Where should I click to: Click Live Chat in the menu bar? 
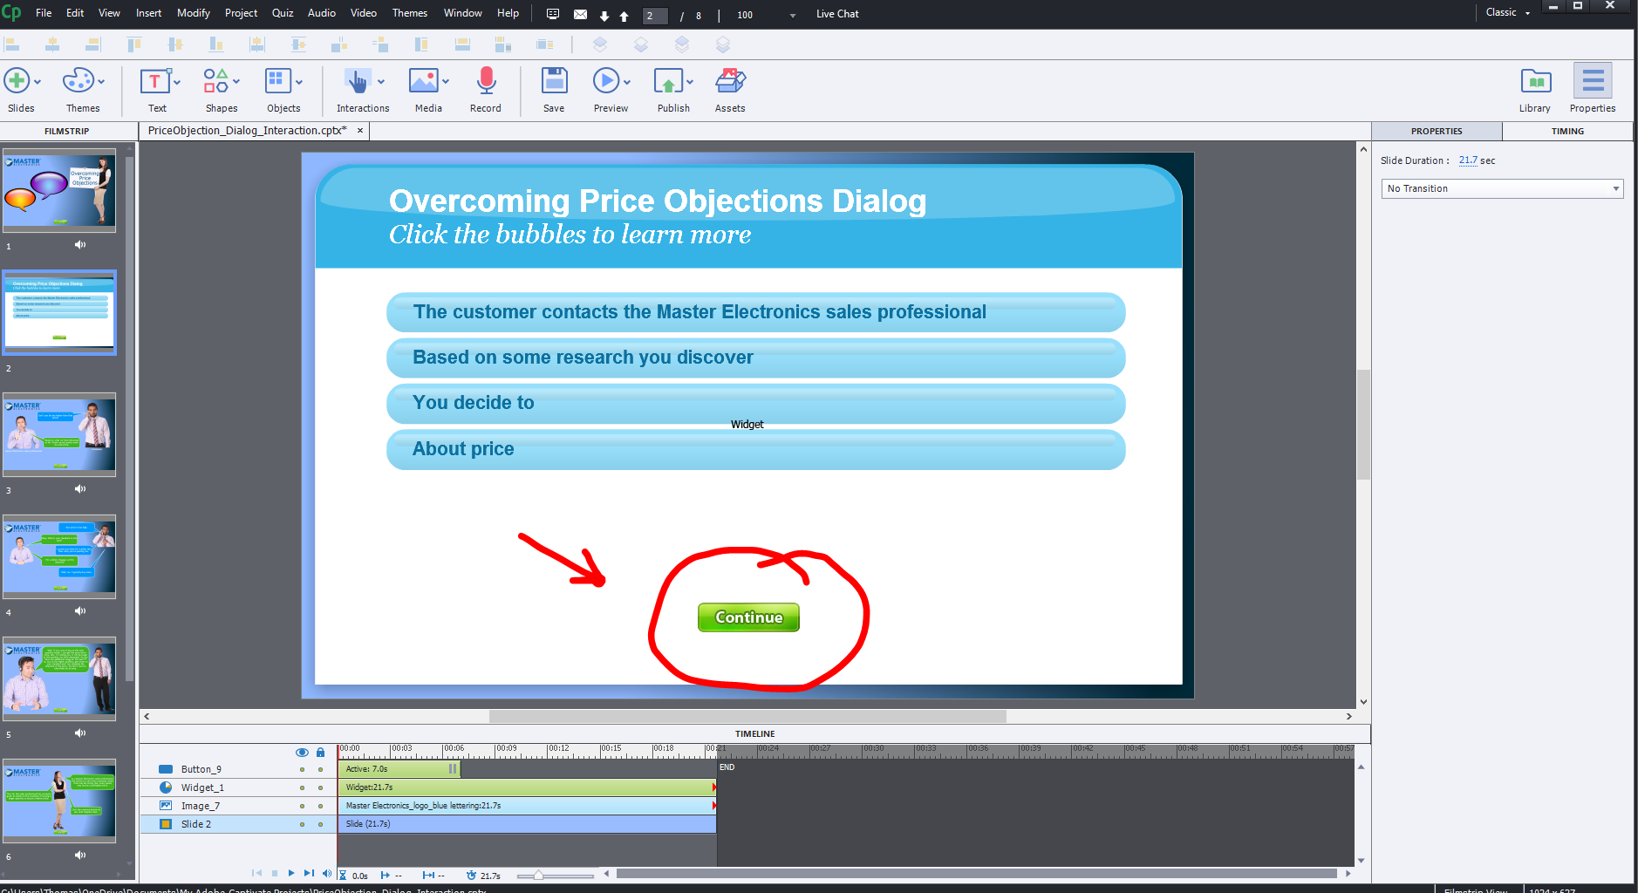pyautogui.click(x=837, y=14)
